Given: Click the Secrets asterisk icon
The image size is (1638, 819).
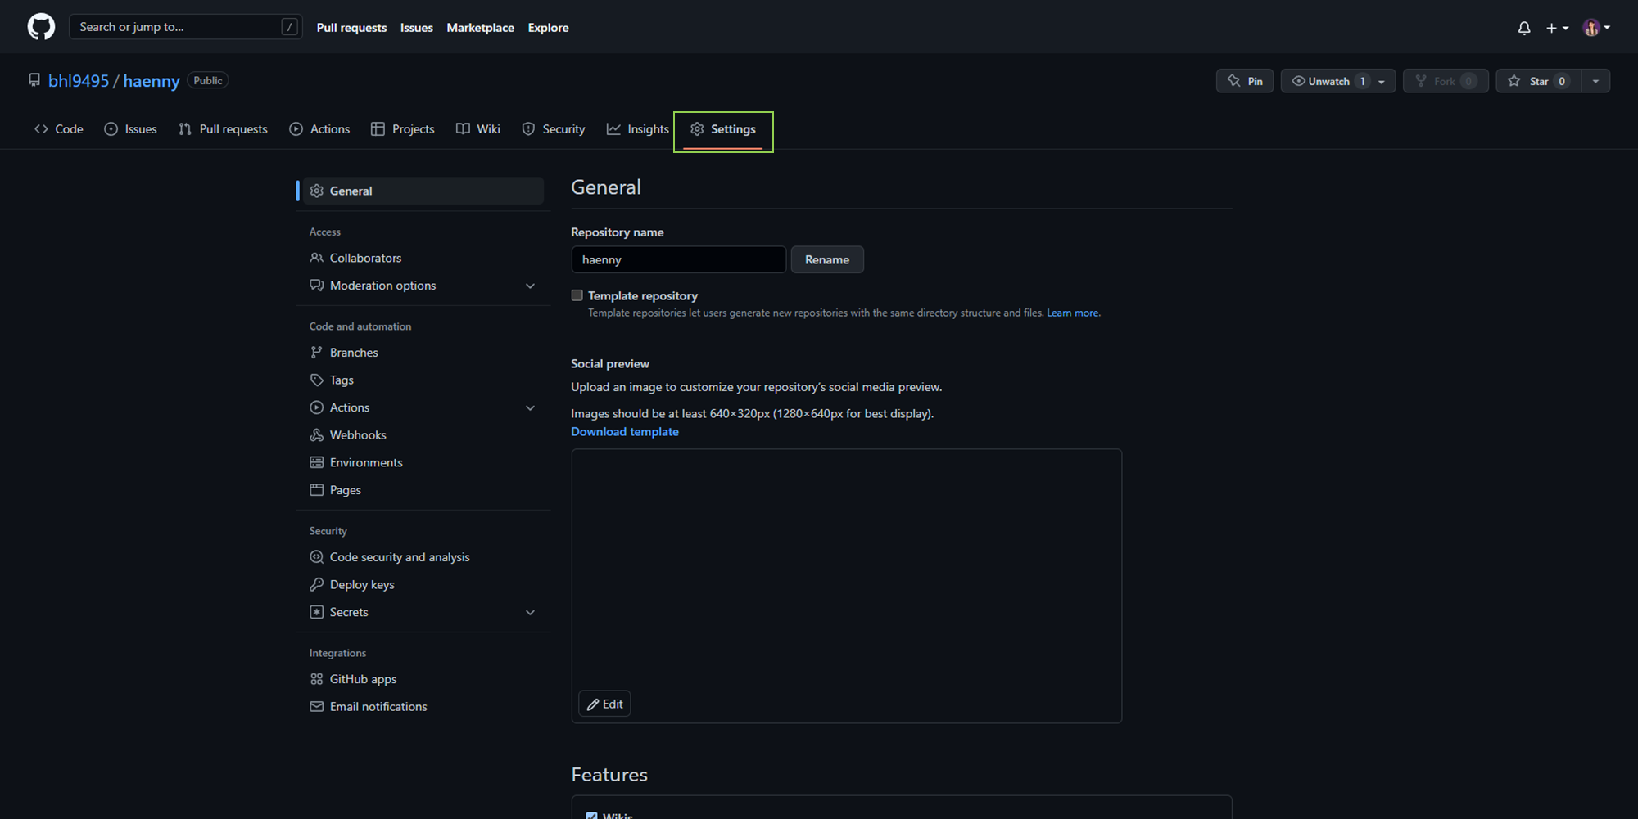Looking at the screenshot, I should (x=317, y=612).
